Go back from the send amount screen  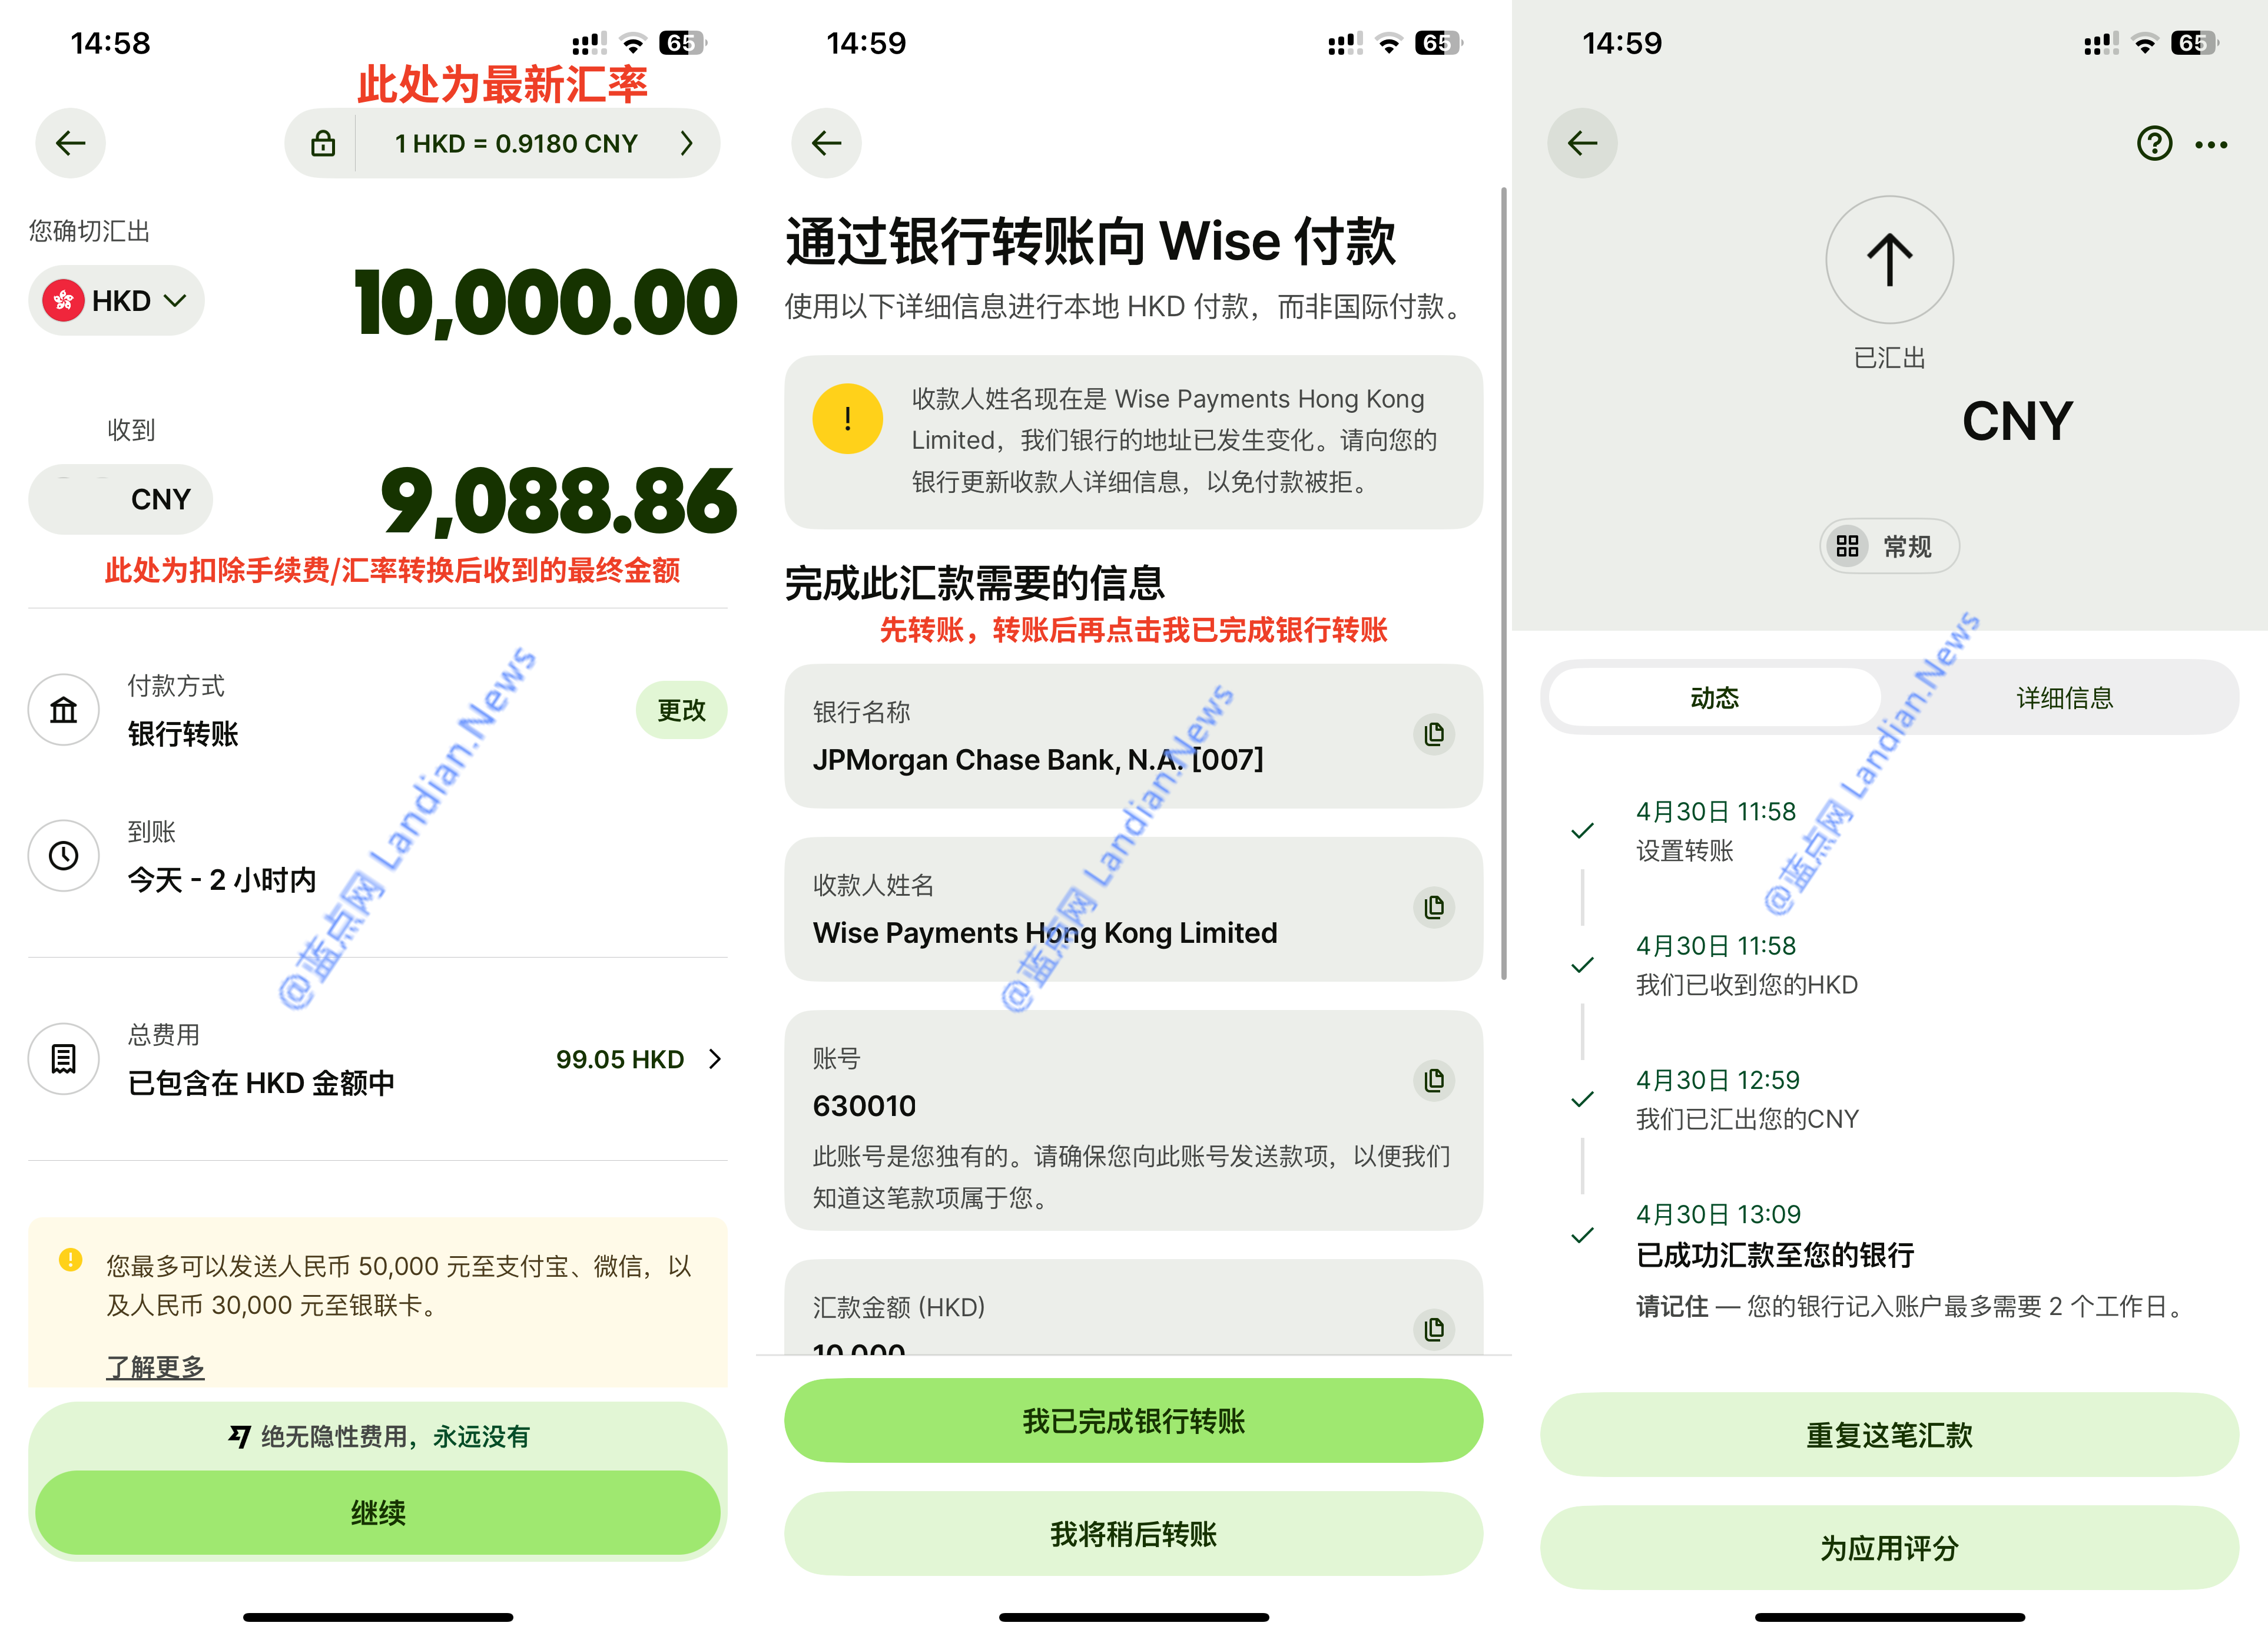coord(71,143)
